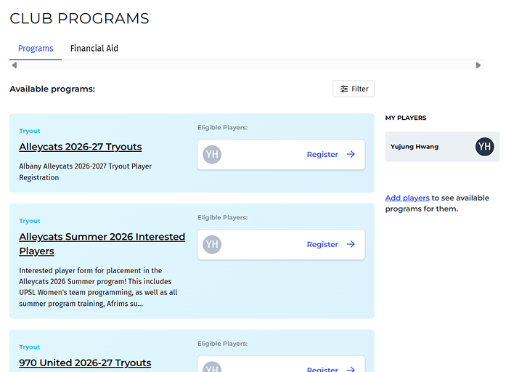The height and width of the screenshot is (372, 506).
Task: Click Eligible Players label in Alleycats 2026-27 card
Action: pos(222,128)
